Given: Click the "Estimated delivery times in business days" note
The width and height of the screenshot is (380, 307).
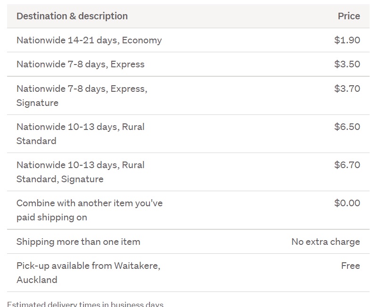Looking at the screenshot, I should click(x=85, y=304).
